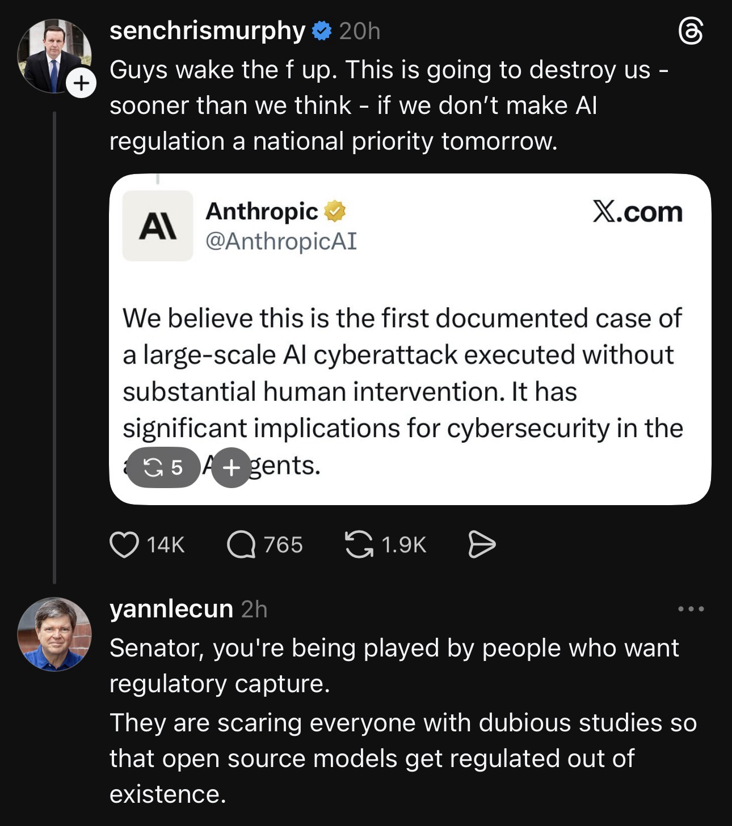View yannlecun's profile photo
Screen dimensions: 732x826
click(54, 634)
